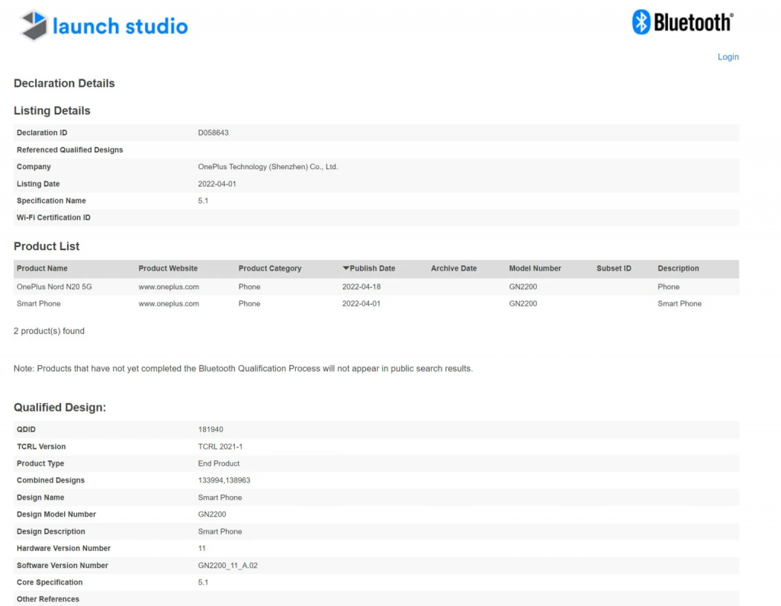The height and width of the screenshot is (606, 781).
Task: Click the Description column header
Action: [x=678, y=268]
